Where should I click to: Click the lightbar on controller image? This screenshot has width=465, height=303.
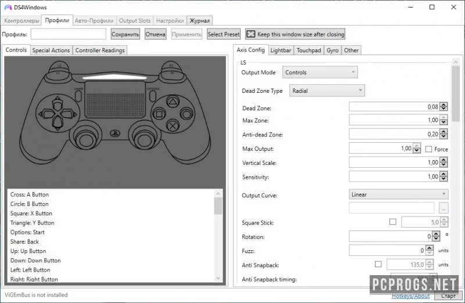pos(115,77)
